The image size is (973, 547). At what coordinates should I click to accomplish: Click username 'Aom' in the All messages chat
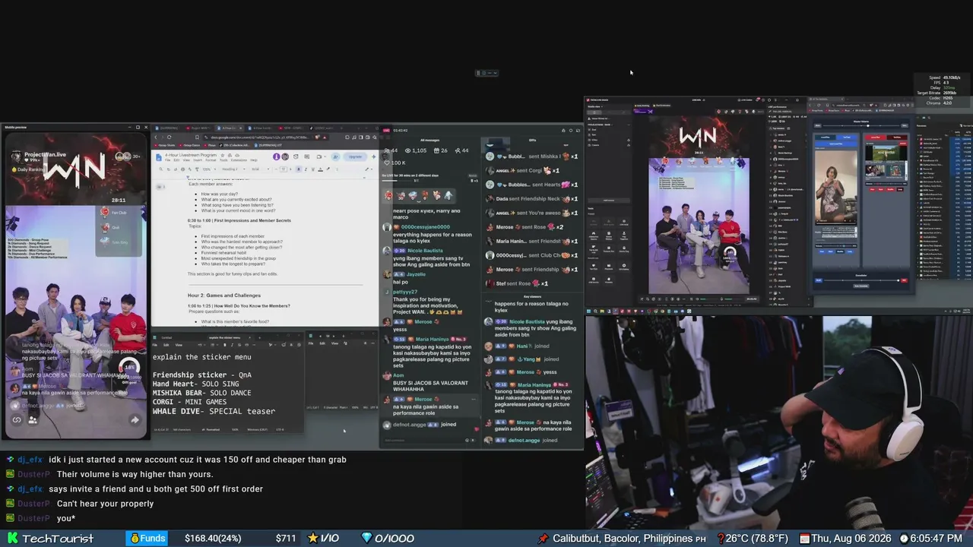(x=398, y=375)
